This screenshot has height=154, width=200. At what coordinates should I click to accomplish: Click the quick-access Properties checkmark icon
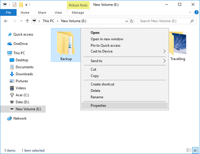point(15,5)
